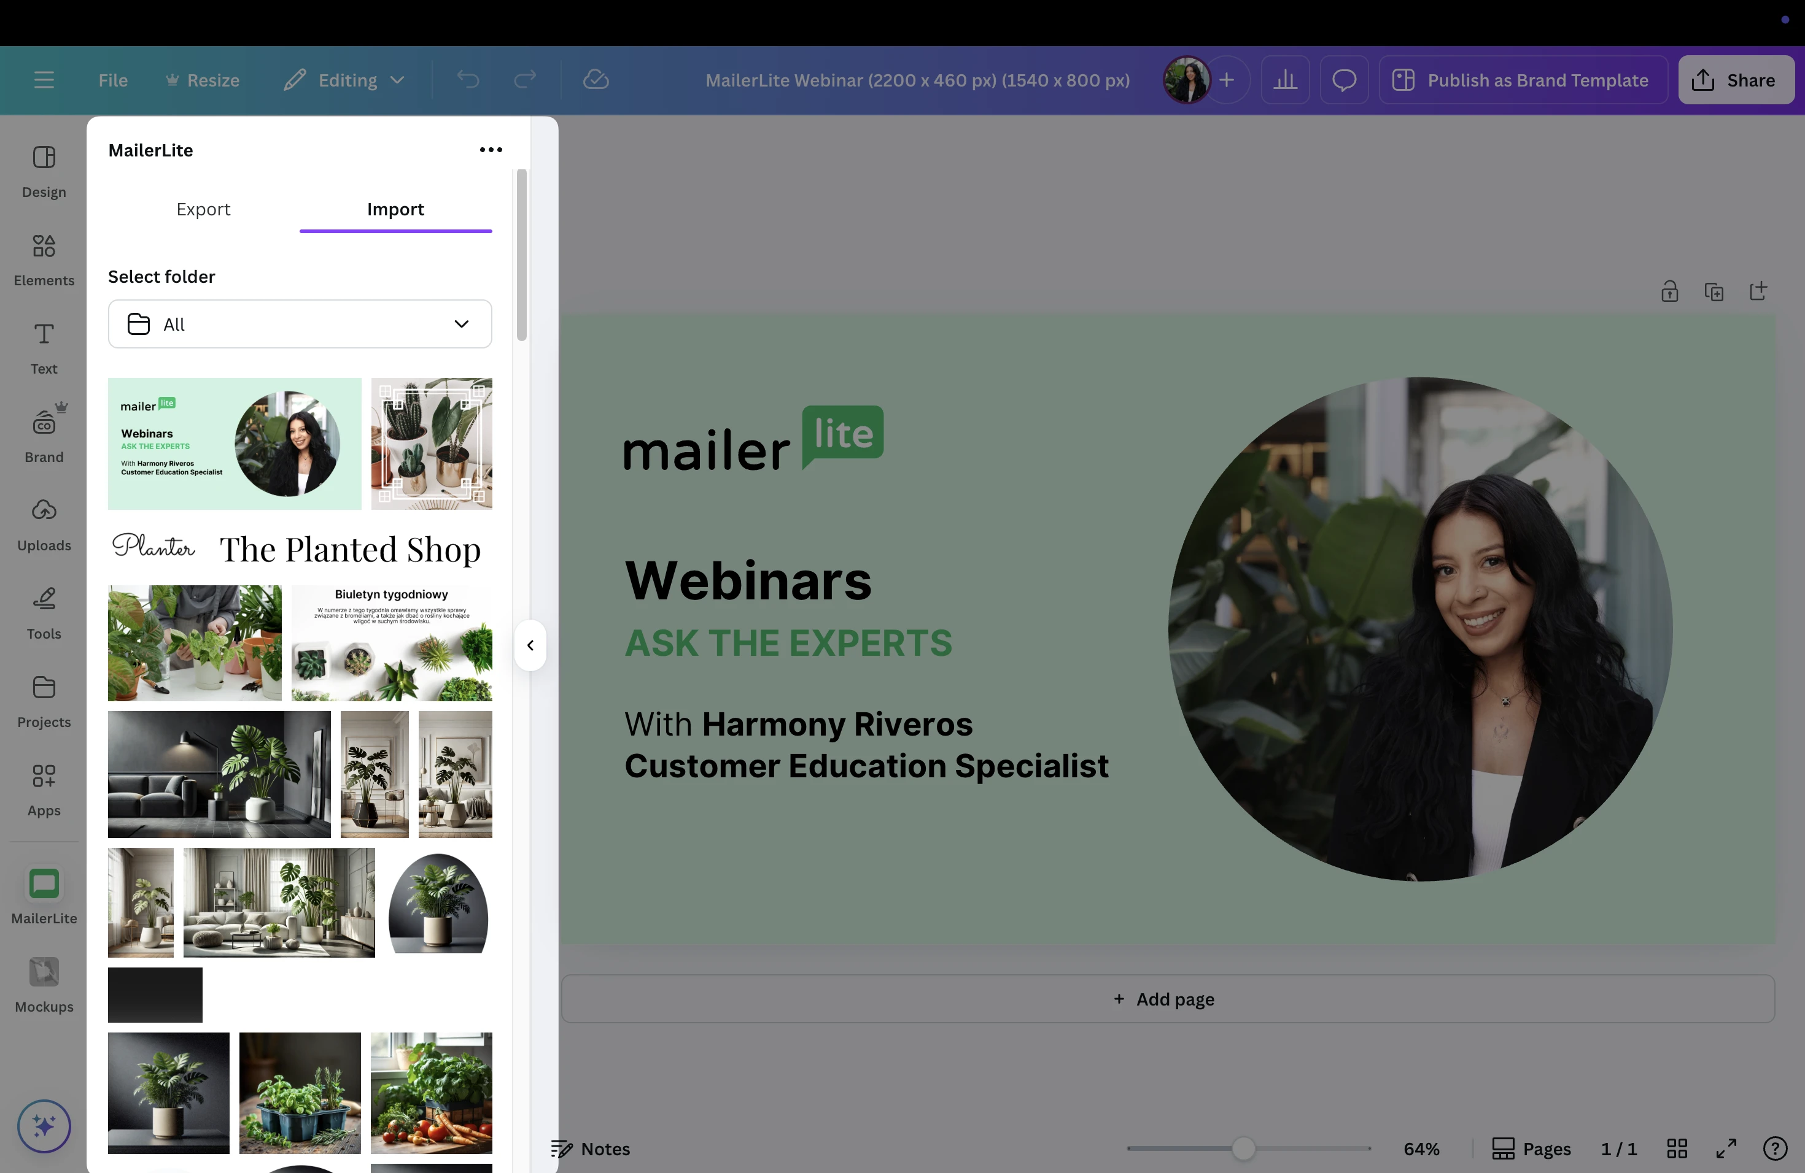
Task: Add a new page icon above canvas
Action: point(1758,292)
